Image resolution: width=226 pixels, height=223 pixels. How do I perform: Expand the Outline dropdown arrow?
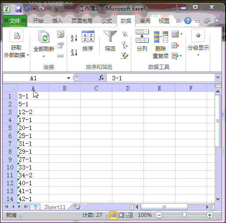(x=198, y=55)
